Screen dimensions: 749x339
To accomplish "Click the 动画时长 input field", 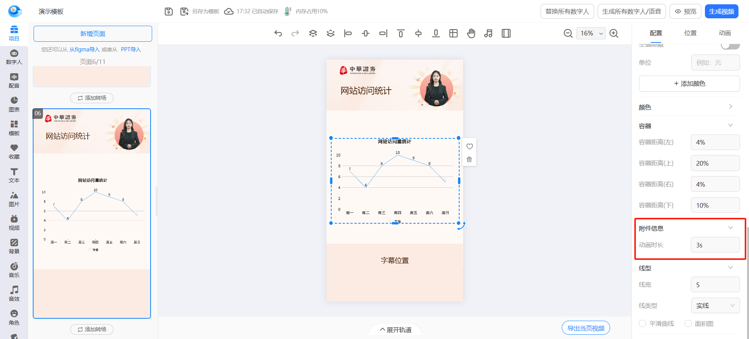I will pos(715,245).
